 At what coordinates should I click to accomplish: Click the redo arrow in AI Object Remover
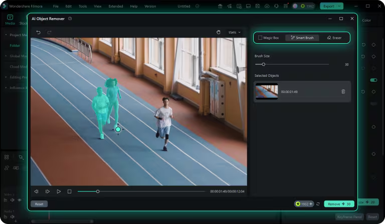point(49,32)
